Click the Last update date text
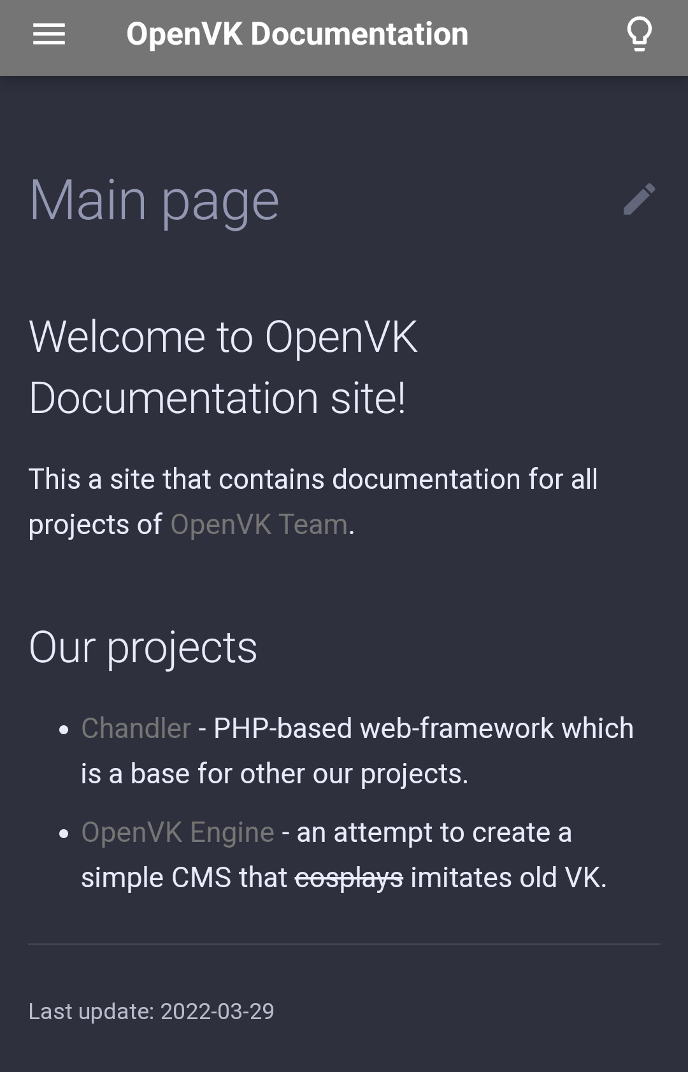Image resolution: width=688 pixels, height=1072 pixels. [152, 1011]
